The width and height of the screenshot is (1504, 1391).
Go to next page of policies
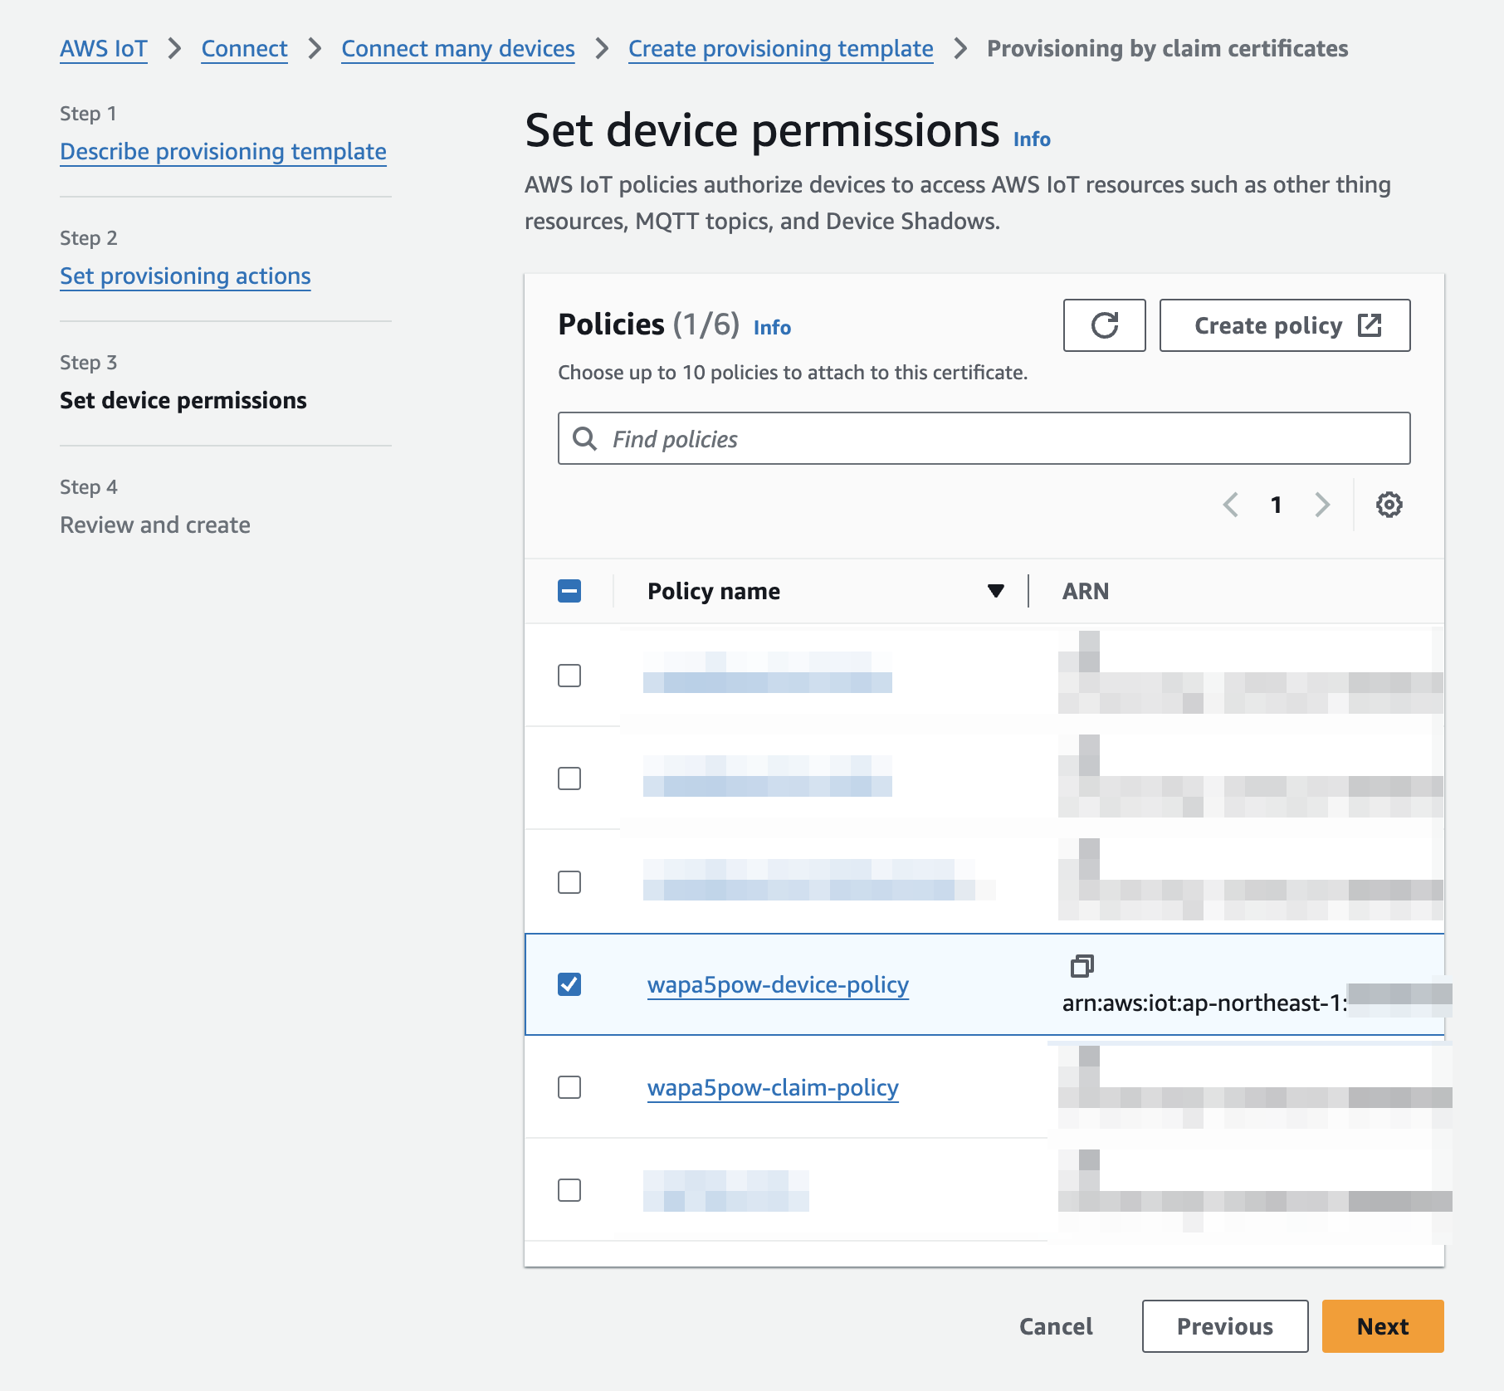coord(1322,505)
